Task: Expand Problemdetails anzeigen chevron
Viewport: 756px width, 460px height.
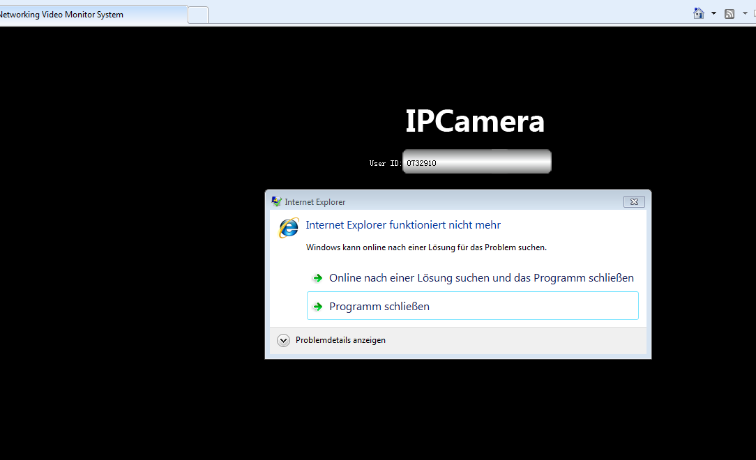Action: click(283, 341)
